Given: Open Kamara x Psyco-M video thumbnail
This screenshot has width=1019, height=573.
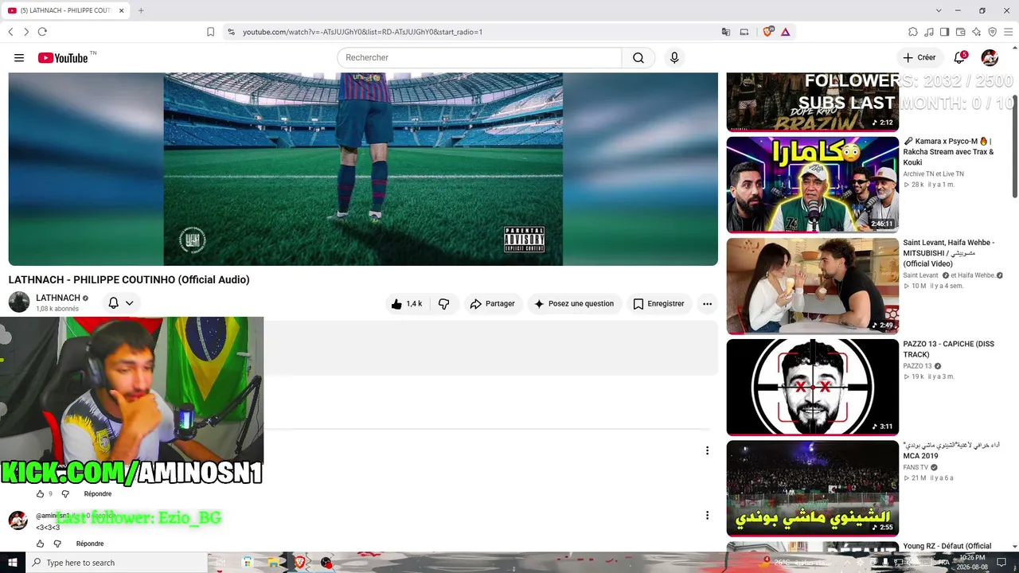Looking at the screenshot, I should point(813,185).
